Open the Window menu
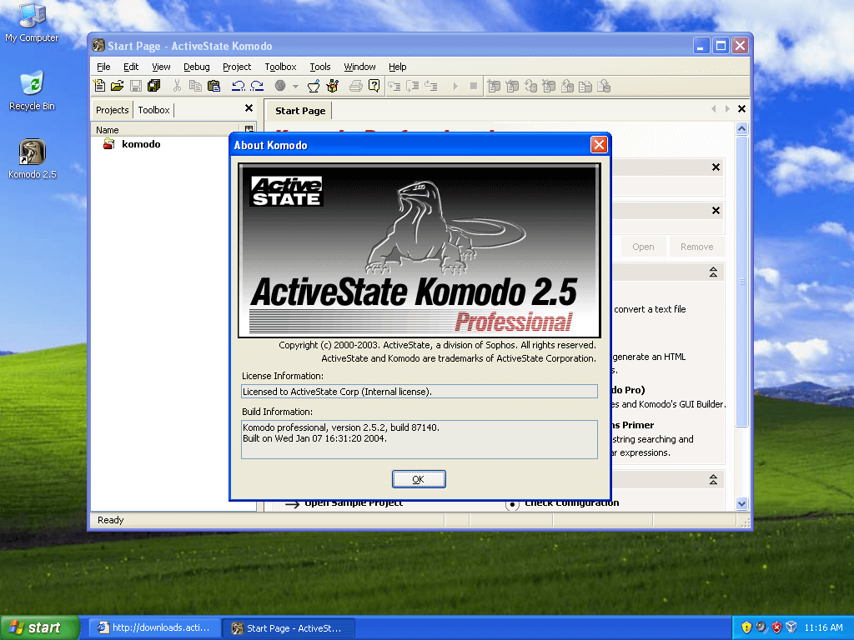Image resolution: width=854 pixels, height=640 pixels. pyautogui.click(x=359, y=67)
